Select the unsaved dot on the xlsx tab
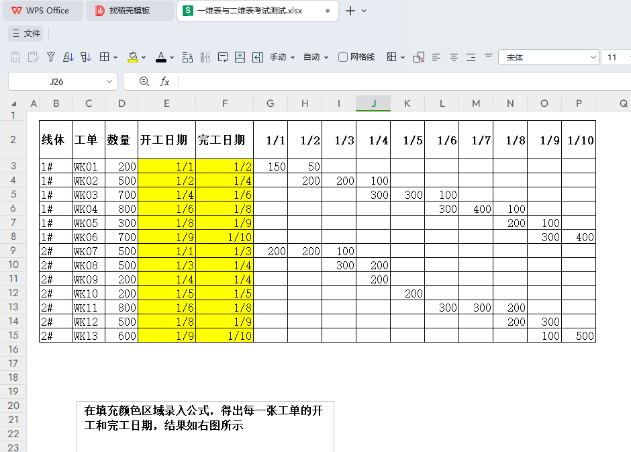Viewport: 631px width, 452px height. tap(328, 11)
